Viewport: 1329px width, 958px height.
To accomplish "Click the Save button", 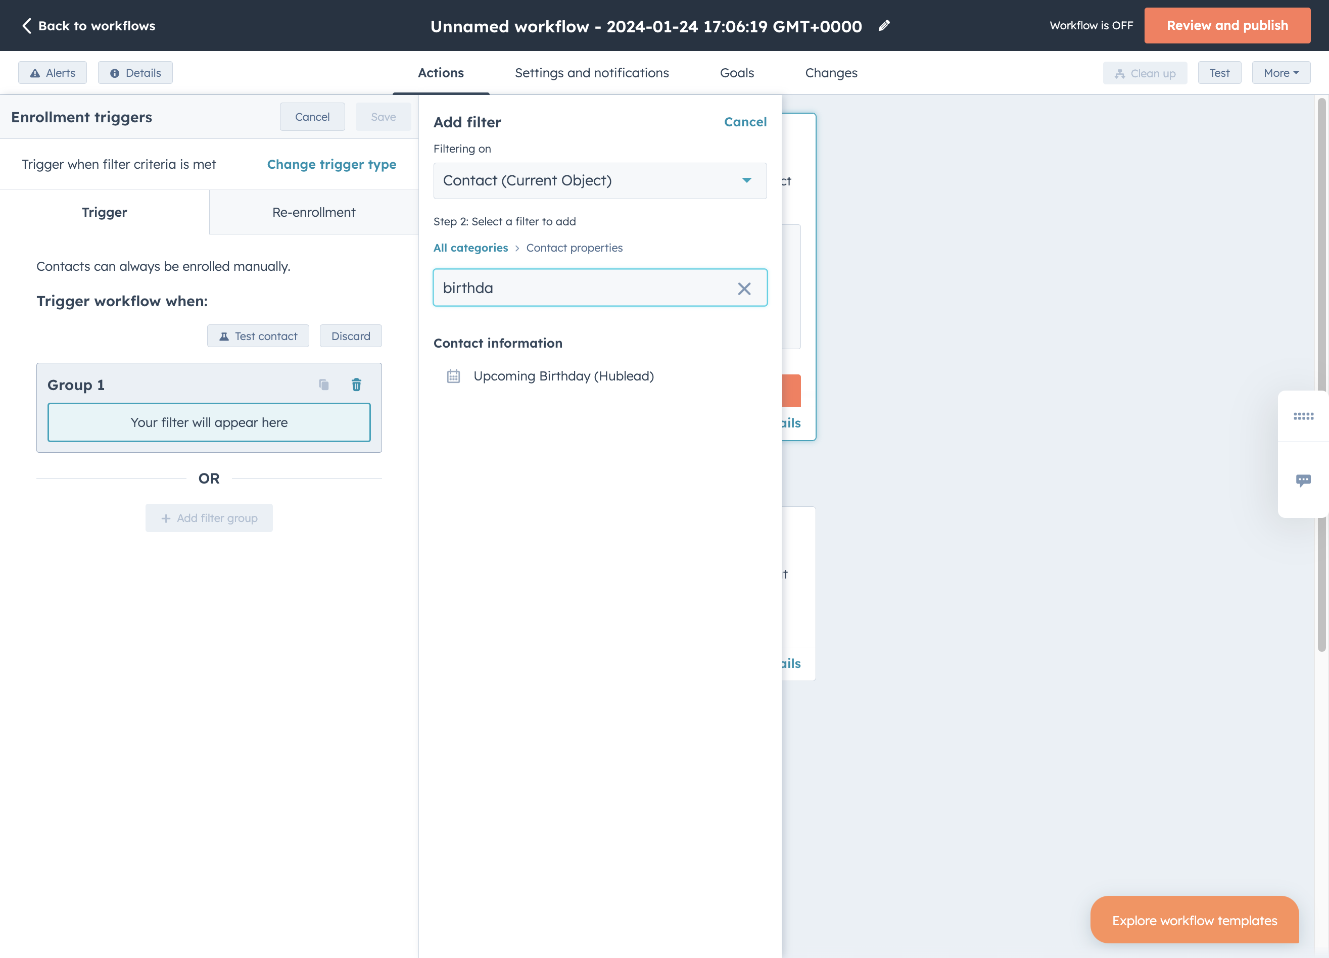I will point(383,117).
